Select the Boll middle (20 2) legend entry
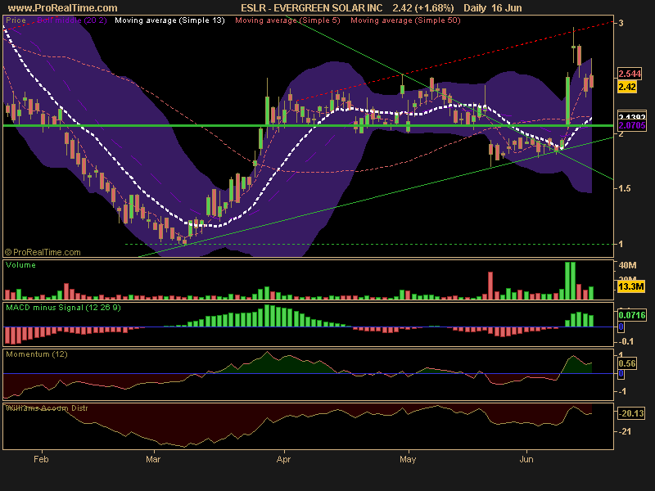 (x=72, y=20)
